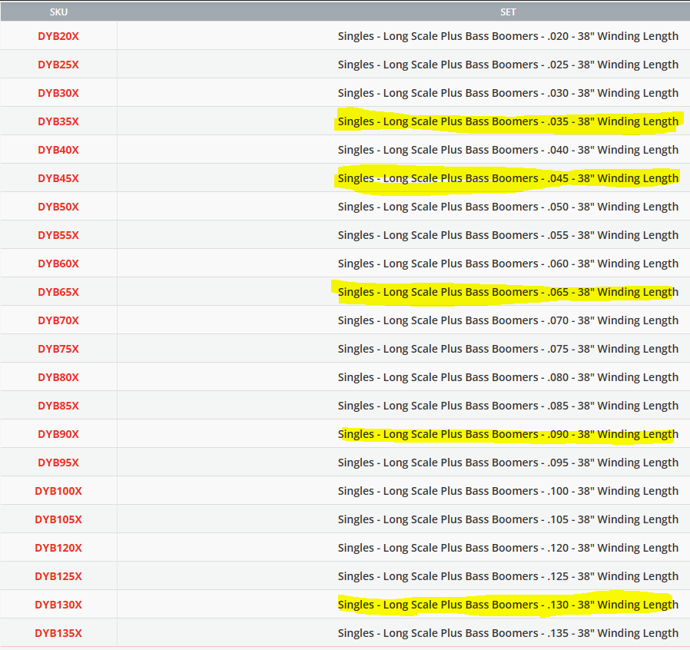This screenshot has height=650, width=690.
Task: Select the .040 Bass Boomers single description
Action: (x=508, y=150)
